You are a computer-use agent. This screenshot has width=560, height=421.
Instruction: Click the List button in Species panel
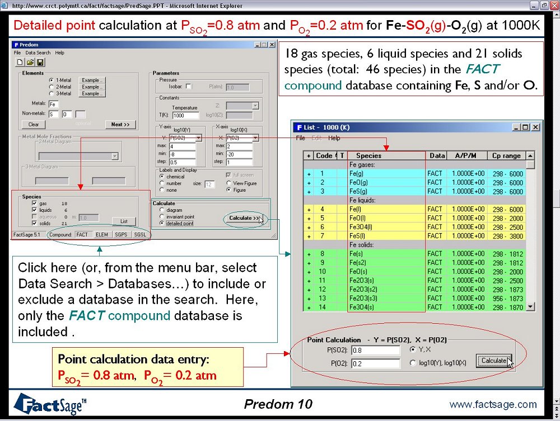click(124, 221)
